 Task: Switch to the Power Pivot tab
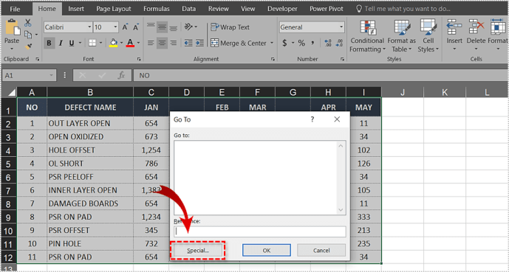pyautogui.click(x=327, y=9)
